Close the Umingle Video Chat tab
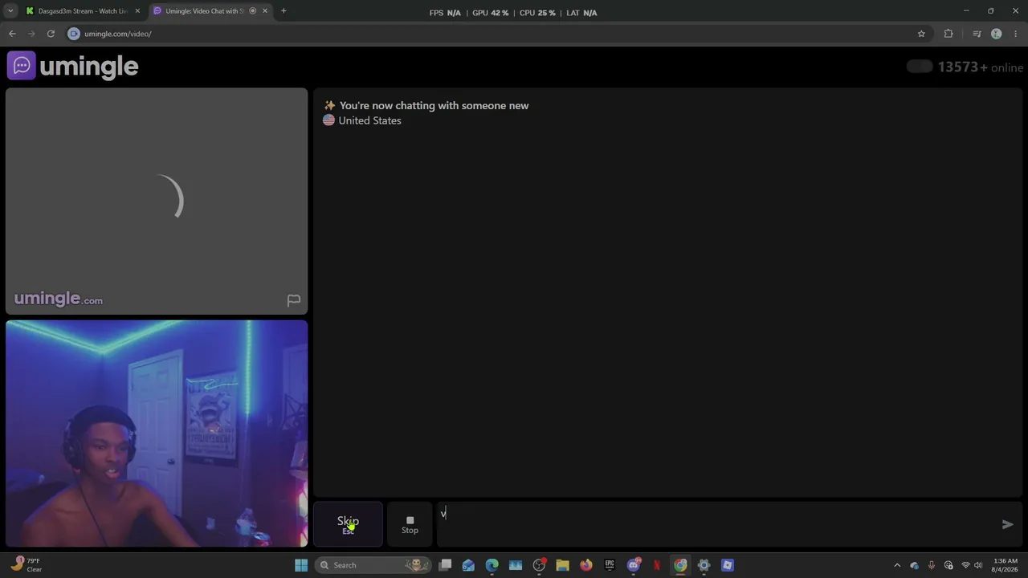 point(265,11)
